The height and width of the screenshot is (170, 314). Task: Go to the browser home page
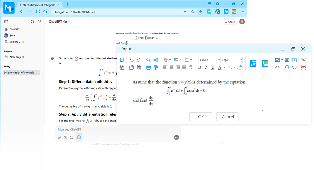(45, 12)
